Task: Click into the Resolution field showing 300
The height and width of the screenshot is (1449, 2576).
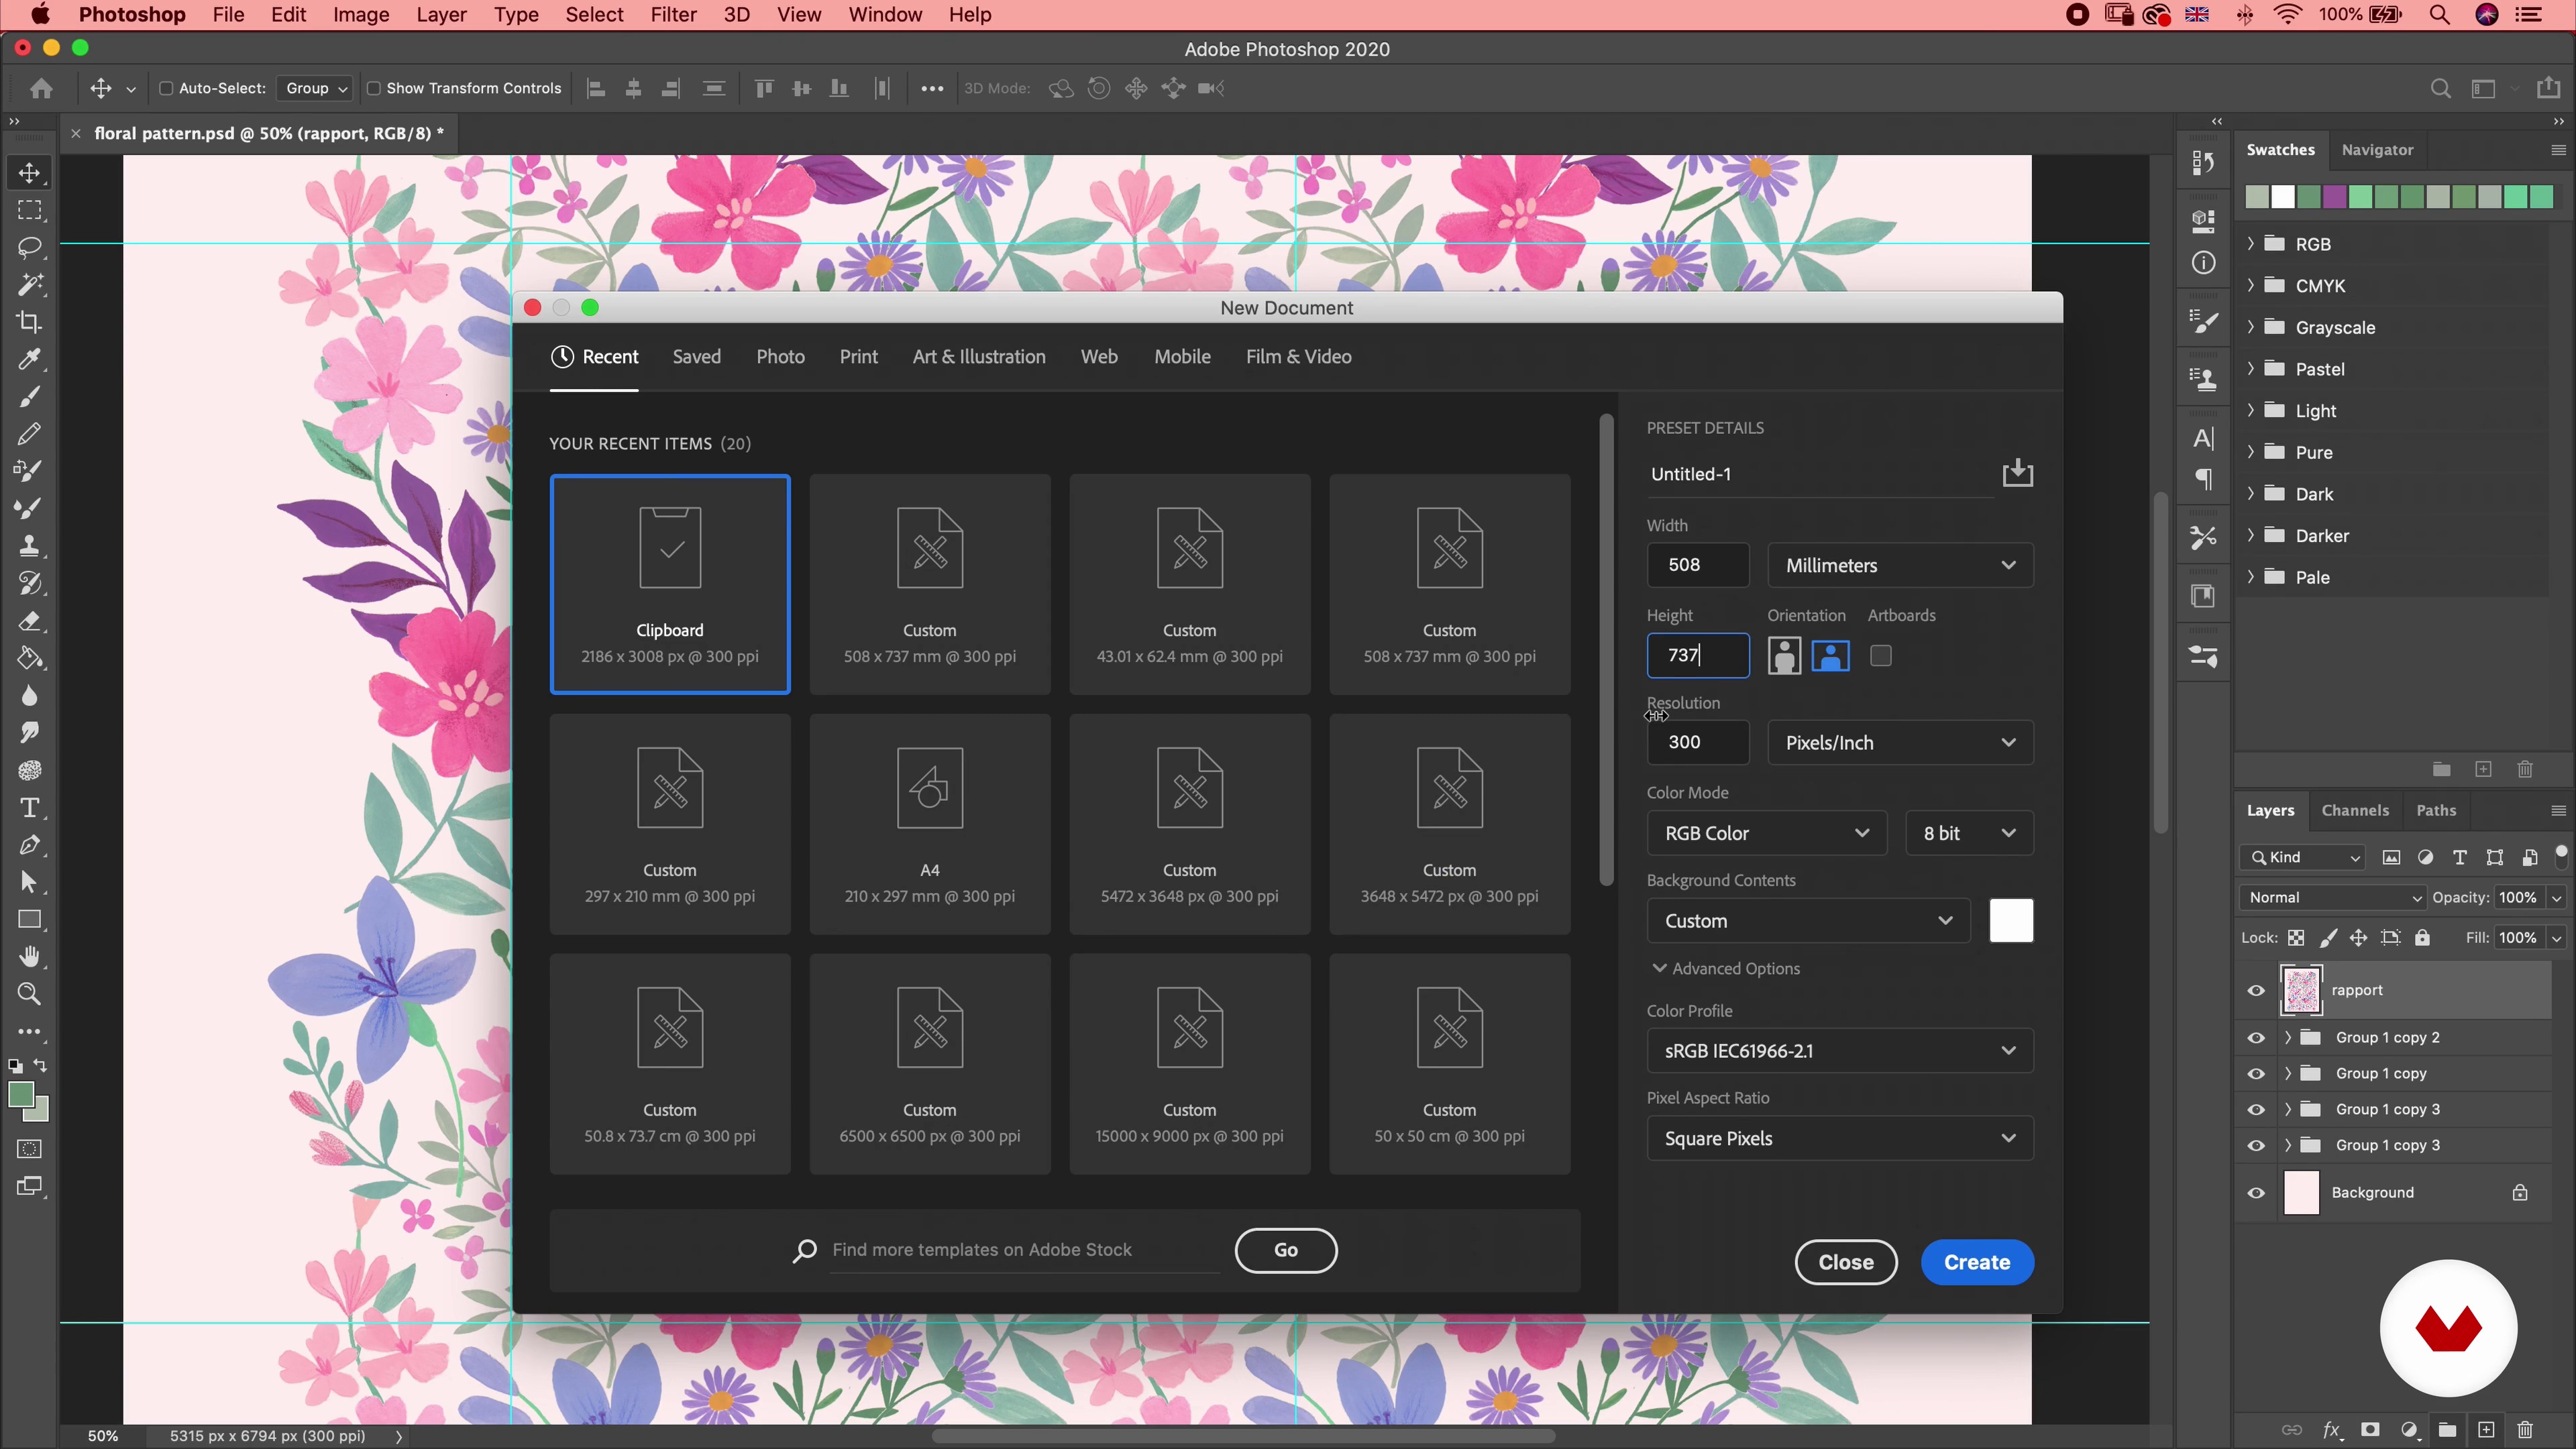Action: point(1698,742)
